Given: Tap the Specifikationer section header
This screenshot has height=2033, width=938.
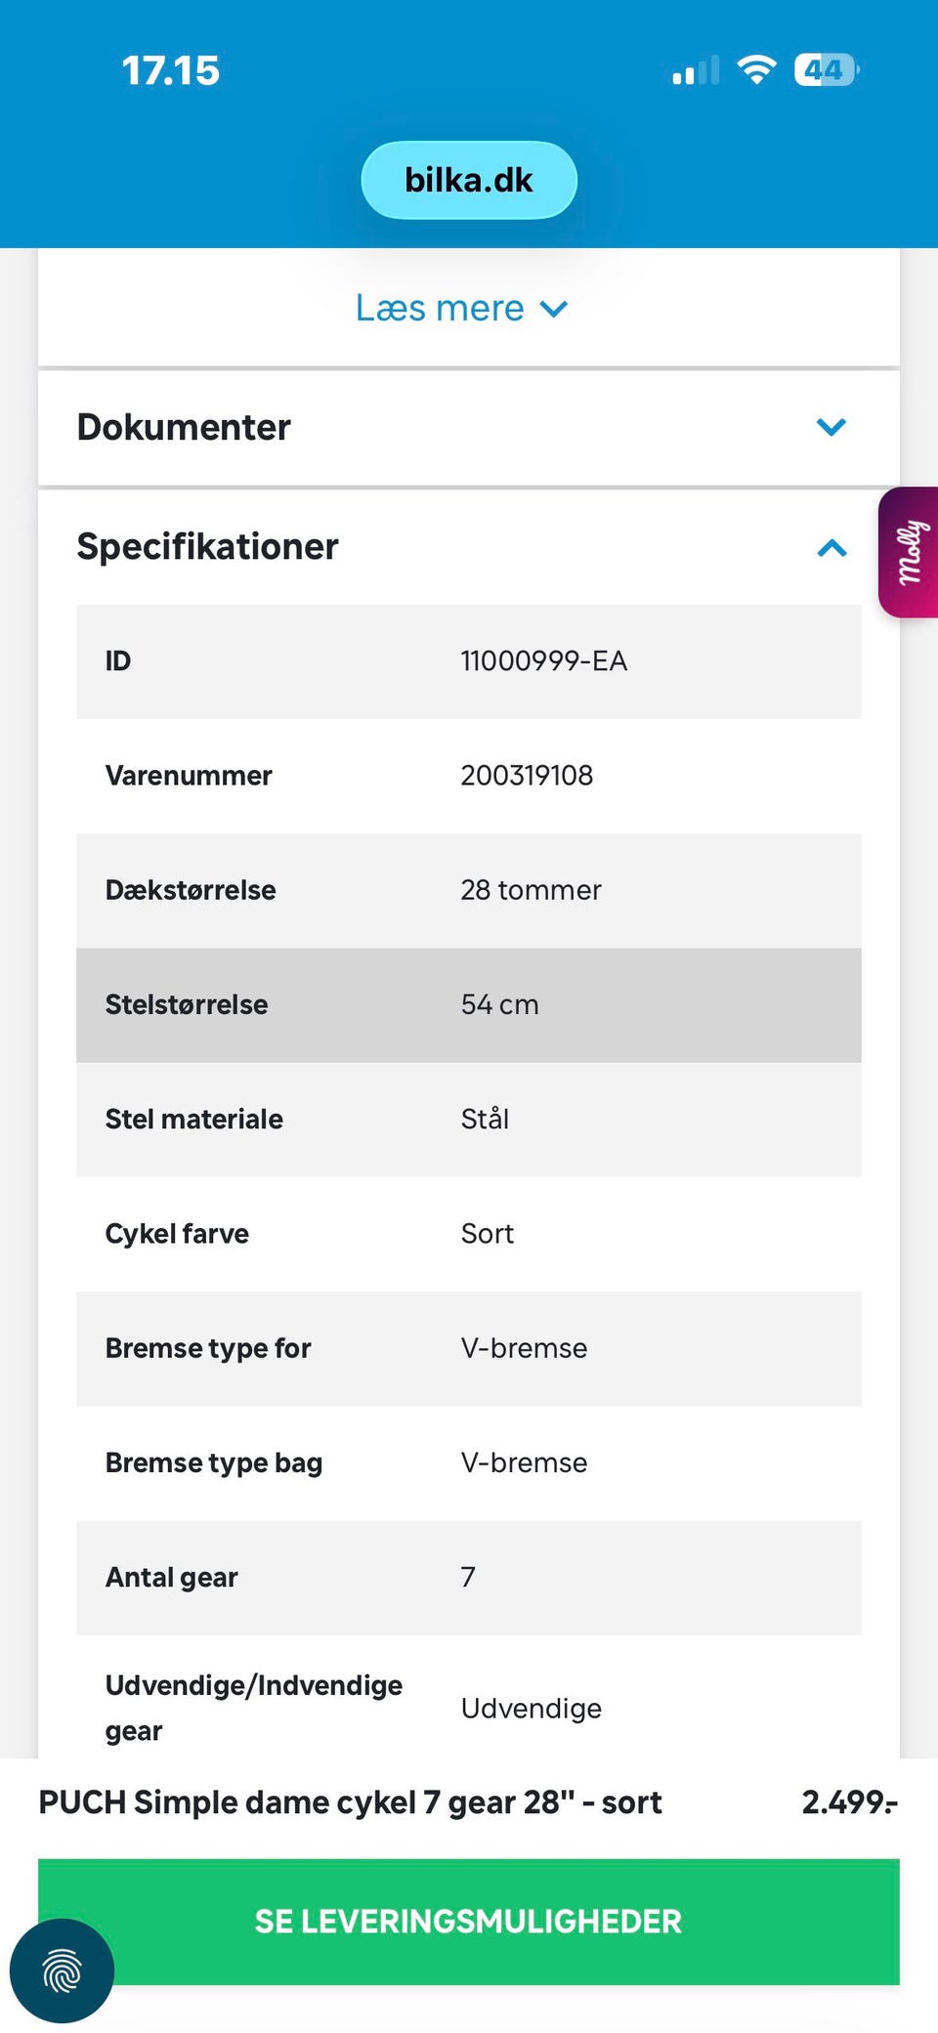Looking at the screenshot, I should (x=207, y=546).
